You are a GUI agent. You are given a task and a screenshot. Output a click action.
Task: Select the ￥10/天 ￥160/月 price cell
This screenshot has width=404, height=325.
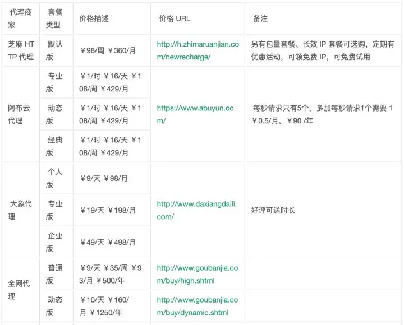point(112,306)
